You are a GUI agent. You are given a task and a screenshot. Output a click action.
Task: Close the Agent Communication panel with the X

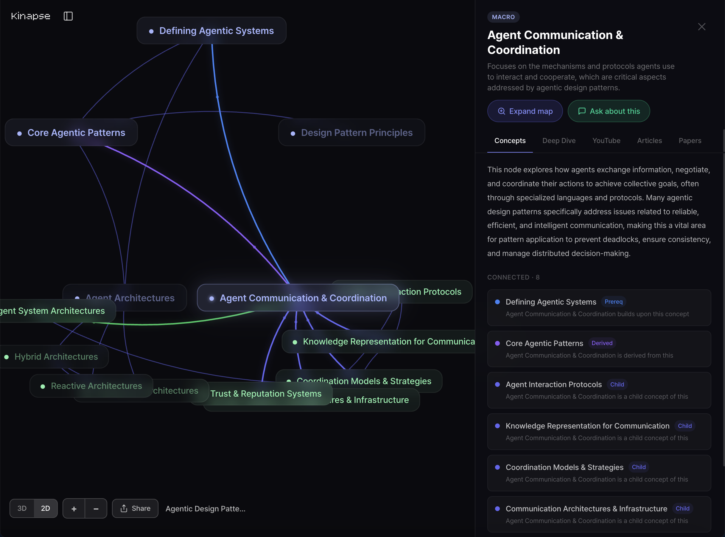[x=701, y=27]
